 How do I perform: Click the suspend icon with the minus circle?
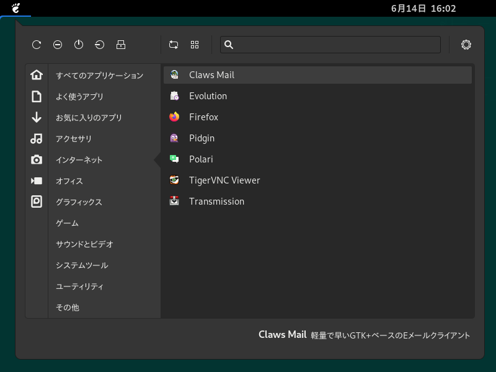58,45
